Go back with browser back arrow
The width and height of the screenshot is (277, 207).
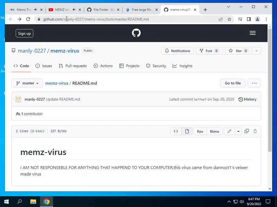tap(11, 19)
